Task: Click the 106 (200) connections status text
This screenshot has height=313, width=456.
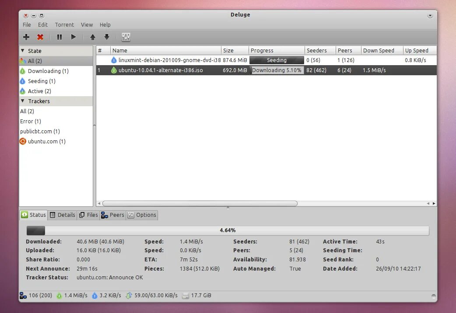Action: 40,296
